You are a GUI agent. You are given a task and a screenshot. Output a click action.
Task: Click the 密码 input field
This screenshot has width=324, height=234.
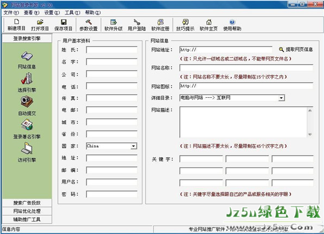pos(112,194)
